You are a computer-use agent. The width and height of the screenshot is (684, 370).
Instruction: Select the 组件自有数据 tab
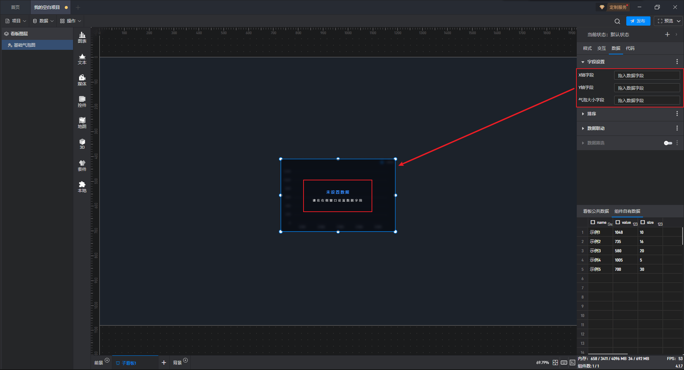coord(627,211)
